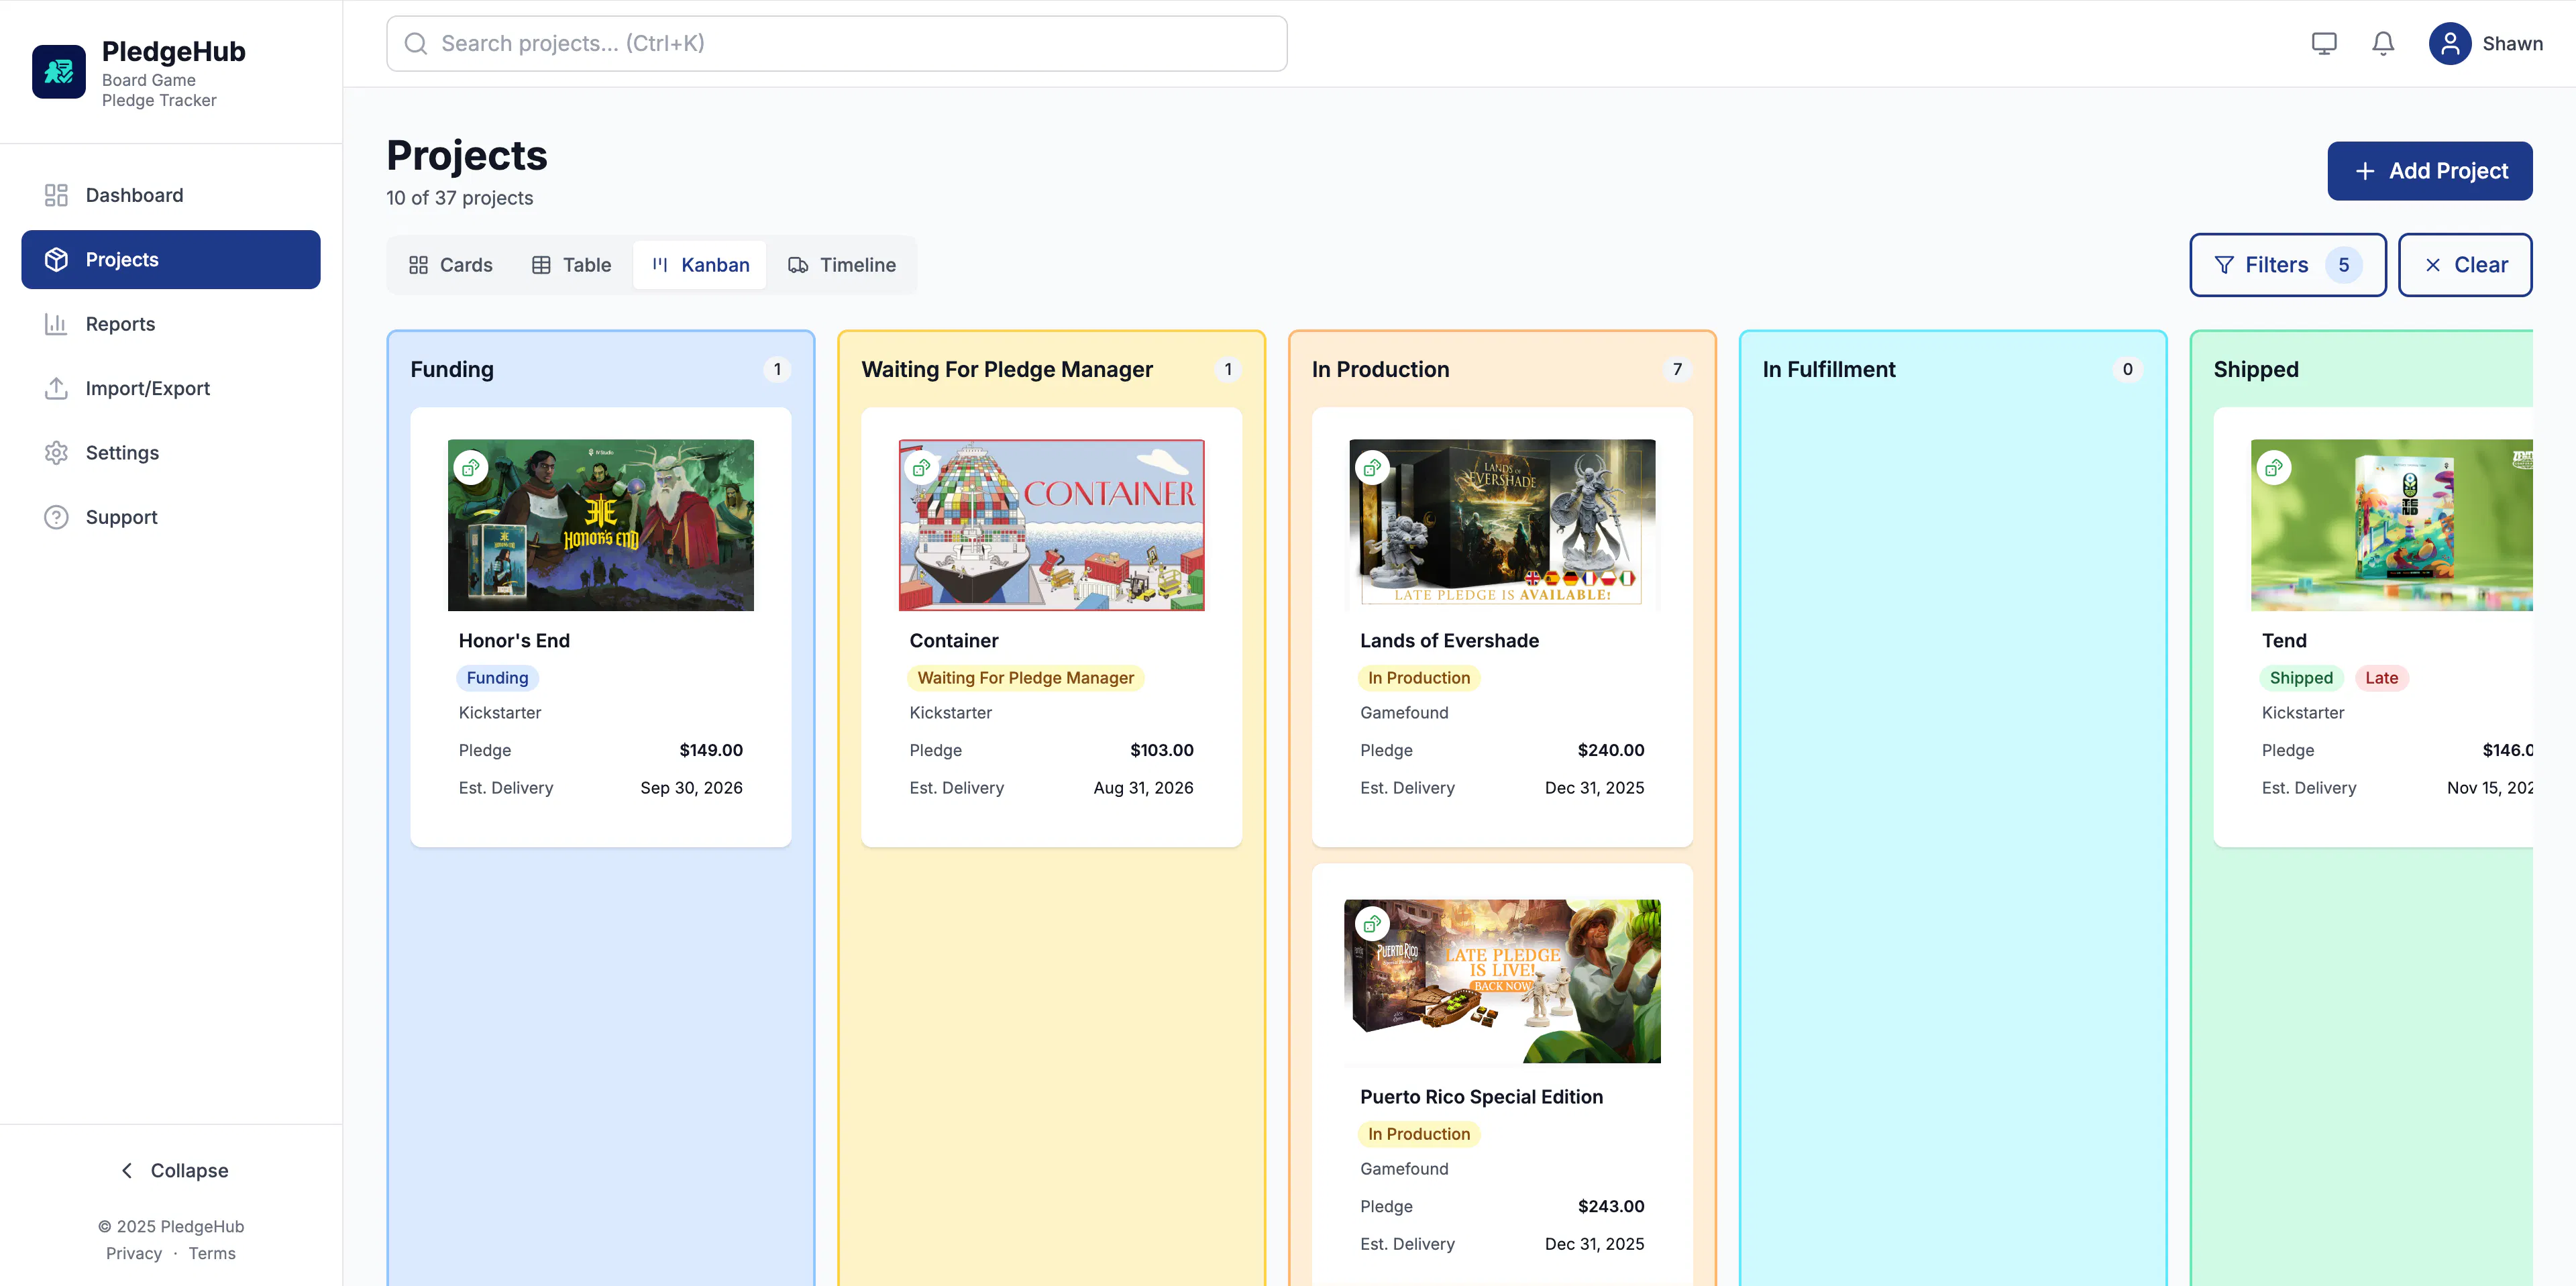Viewport: 2576px width, 1286px height.
Task: Click Lands of Evershade cover image
Action: (1502, 525)
